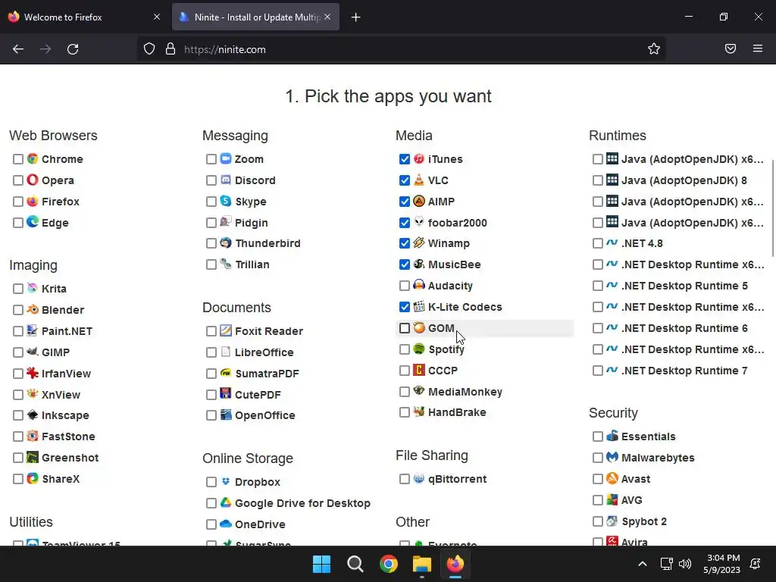Tick the Essentials checkbox under Security
776x582 pixels.
coord(598,436)
